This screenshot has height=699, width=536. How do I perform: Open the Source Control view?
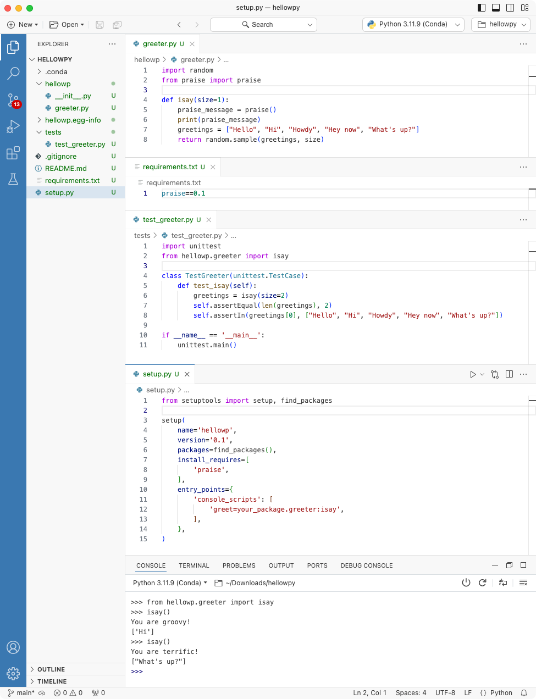click(13, 100)
